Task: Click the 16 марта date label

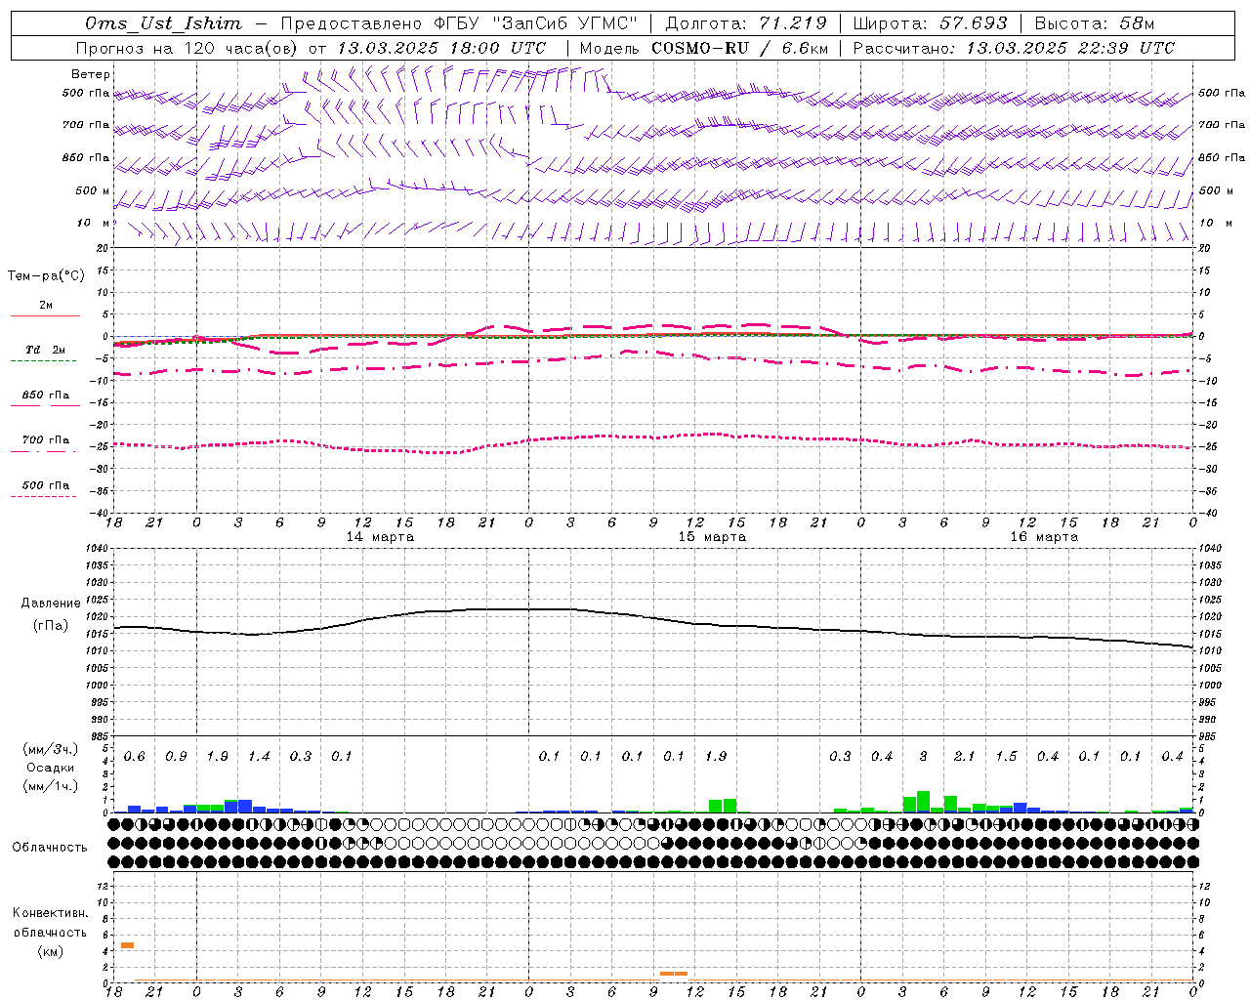Action: click(1044, 537)
